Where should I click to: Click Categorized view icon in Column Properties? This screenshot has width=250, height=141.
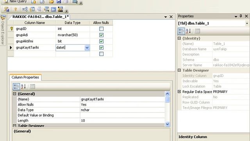pyautogui.click(x=16, y=87)
